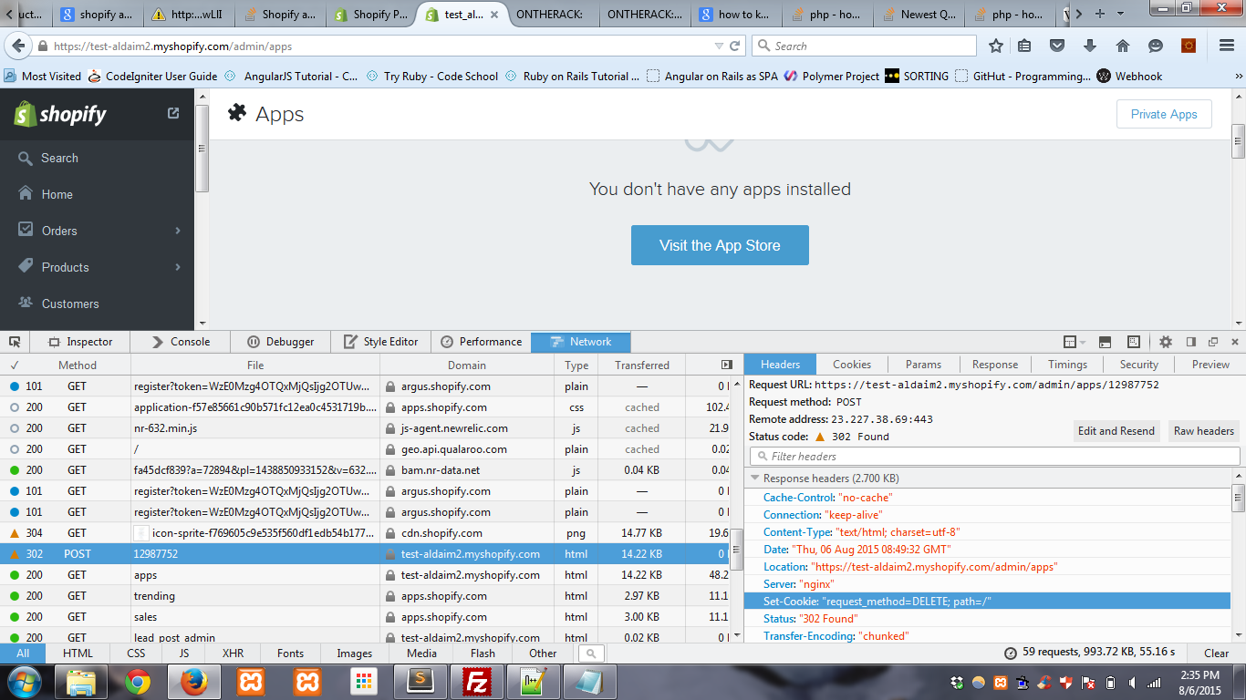Filter network requests by HTML

click(78, 654)
